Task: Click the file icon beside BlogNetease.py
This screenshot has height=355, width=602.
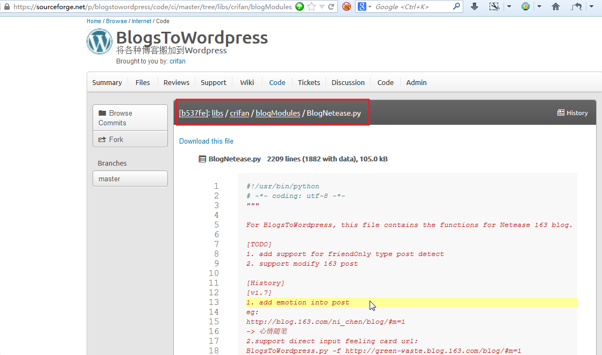Action: click(x=202, y=159)
